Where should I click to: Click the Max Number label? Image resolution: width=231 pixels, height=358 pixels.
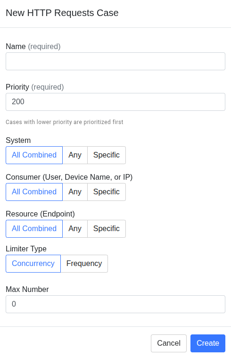27,290
